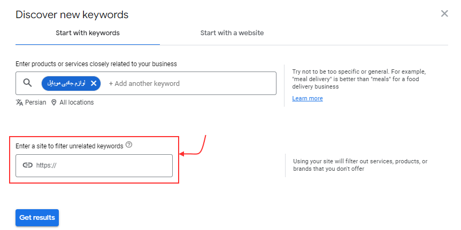Click the chain link icon in site field
This screenshot has width=461, height=230.
point(28,165)
